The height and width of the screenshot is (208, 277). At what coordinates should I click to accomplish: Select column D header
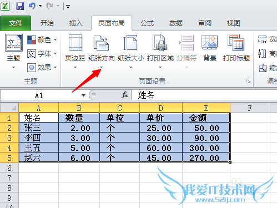[161, 108]
